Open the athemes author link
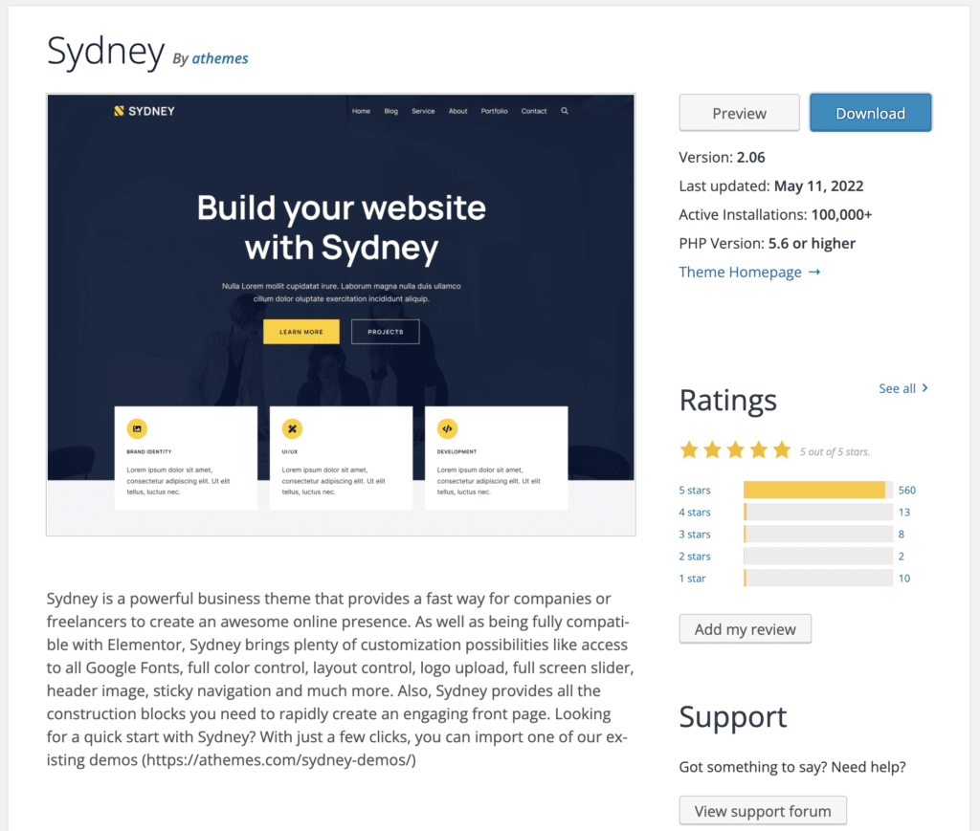This screenshot has width=980, height=831. (x=220, y=58)
